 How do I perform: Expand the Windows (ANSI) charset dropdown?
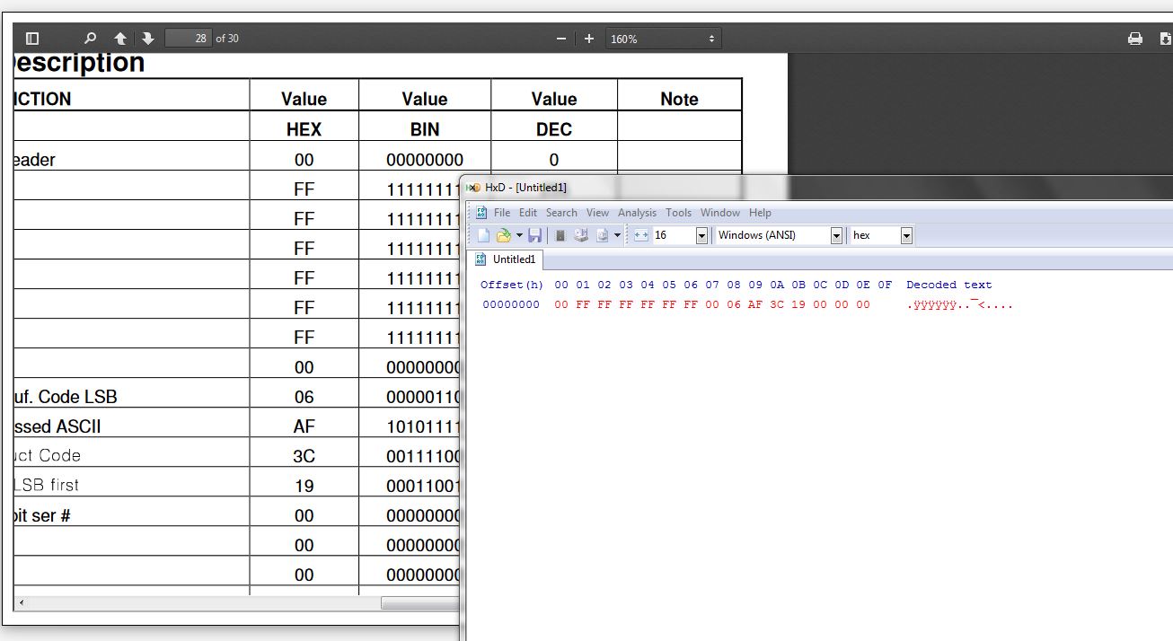tap(836, 235)
